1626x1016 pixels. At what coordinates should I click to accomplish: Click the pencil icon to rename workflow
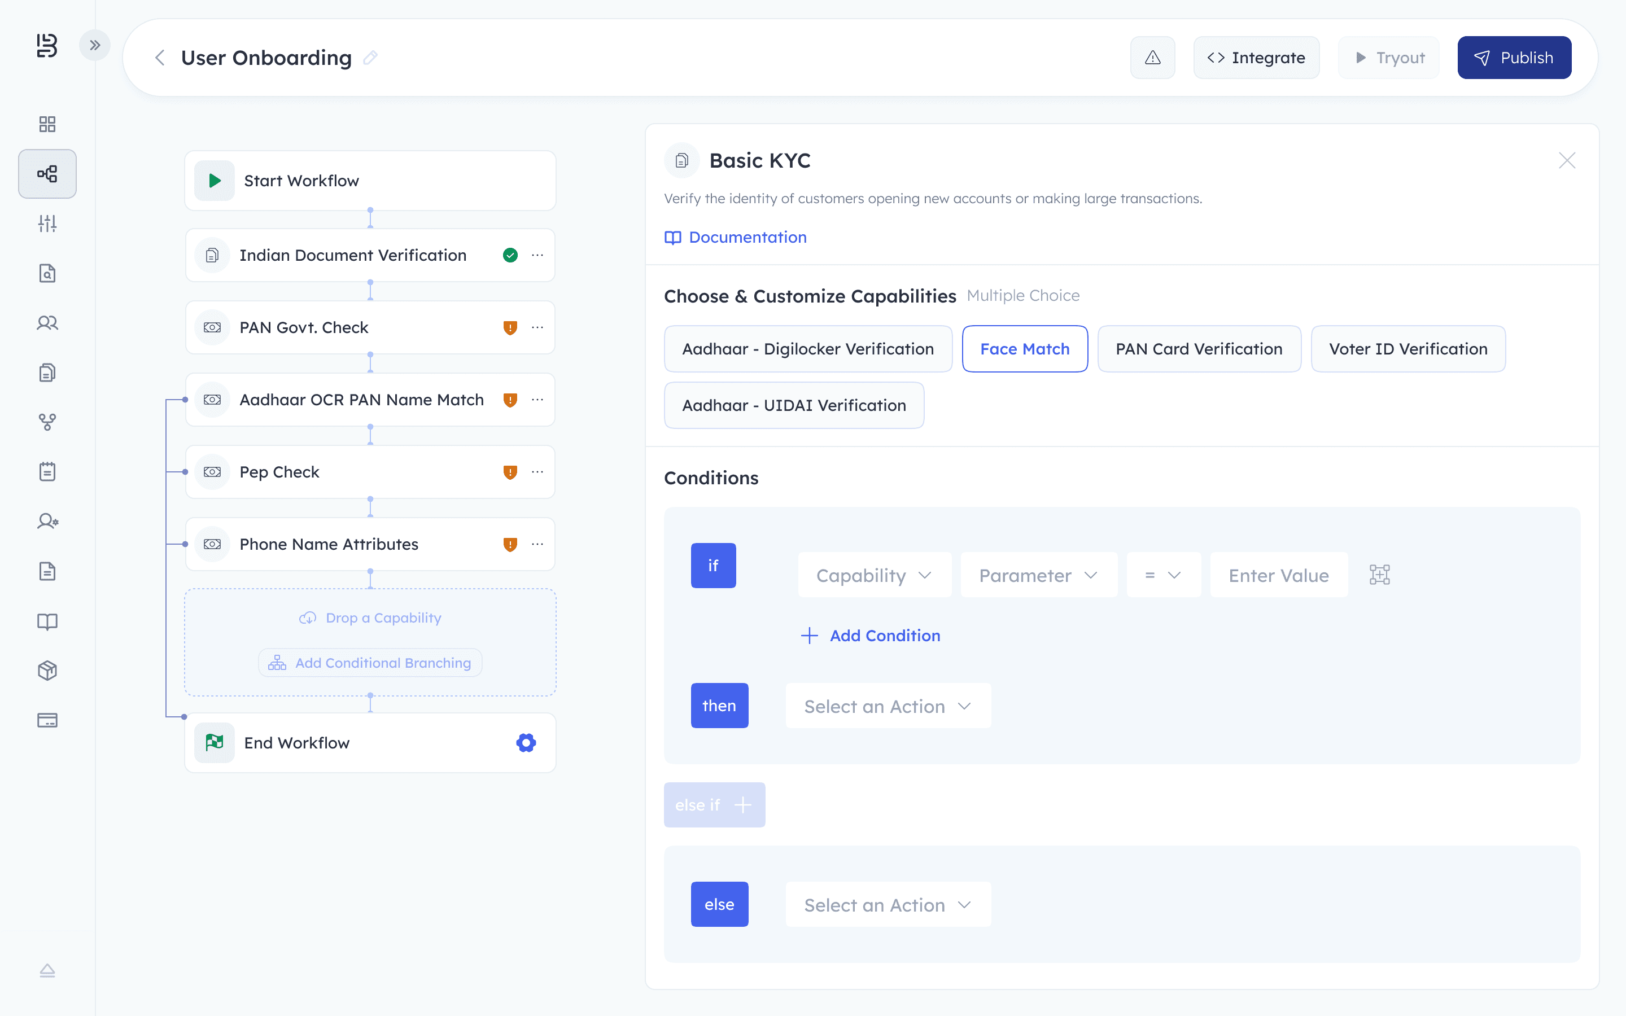[370, 58]
